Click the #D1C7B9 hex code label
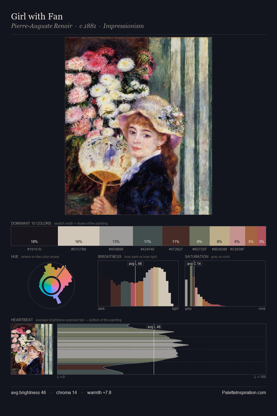This screenshot has height=416, width=277. [x=79, y=249]
